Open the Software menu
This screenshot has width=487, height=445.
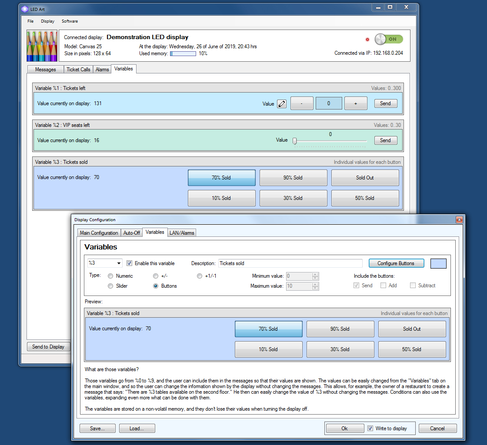(70, 21)
